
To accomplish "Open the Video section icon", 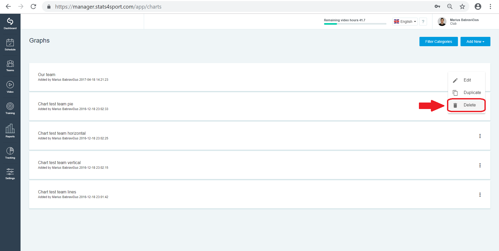I will [10, 87].
